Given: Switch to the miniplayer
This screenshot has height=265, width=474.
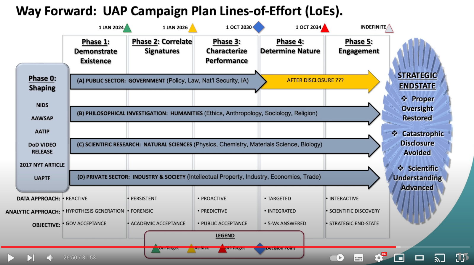Looking at the screenshot, I should [x=399, y=258].
